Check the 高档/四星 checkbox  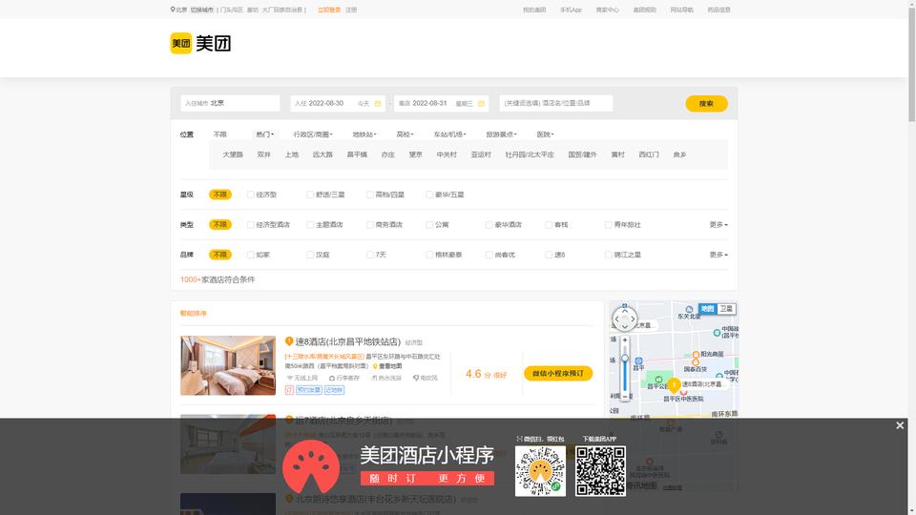click(370, 195)
